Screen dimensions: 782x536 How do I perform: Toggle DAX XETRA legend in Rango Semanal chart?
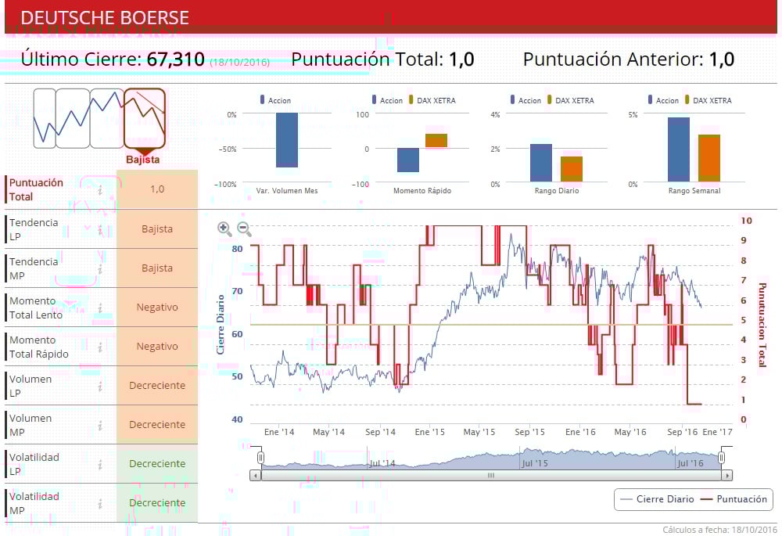coord(708,100)
